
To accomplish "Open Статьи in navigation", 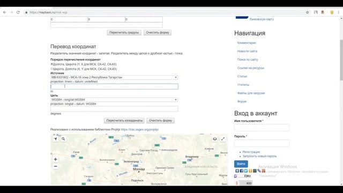I will [242, 76].
